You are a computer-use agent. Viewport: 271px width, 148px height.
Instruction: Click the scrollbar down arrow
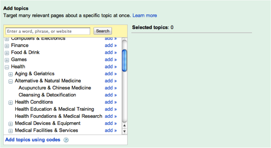124,132
